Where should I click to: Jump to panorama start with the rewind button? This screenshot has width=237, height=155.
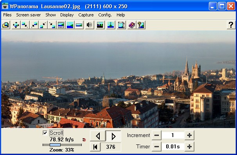coord(95,147)
